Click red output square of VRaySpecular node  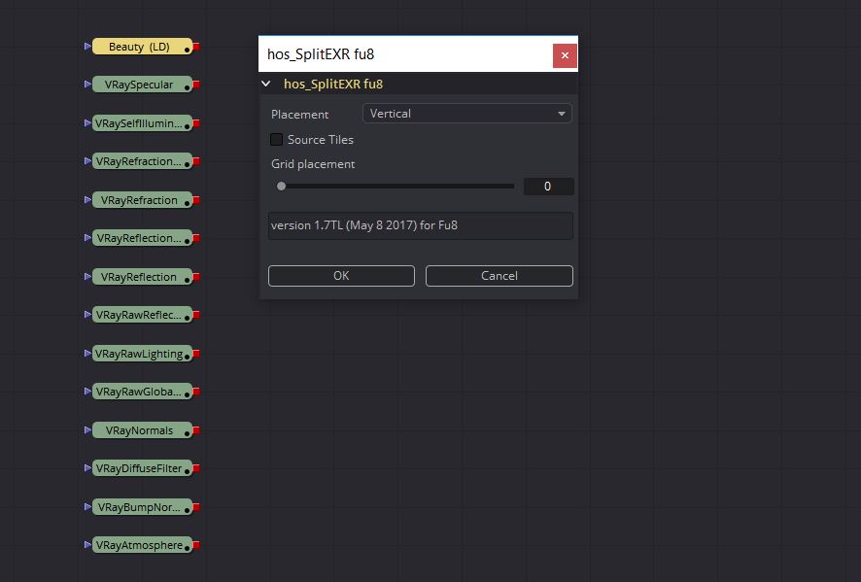(x=196, y=85)
